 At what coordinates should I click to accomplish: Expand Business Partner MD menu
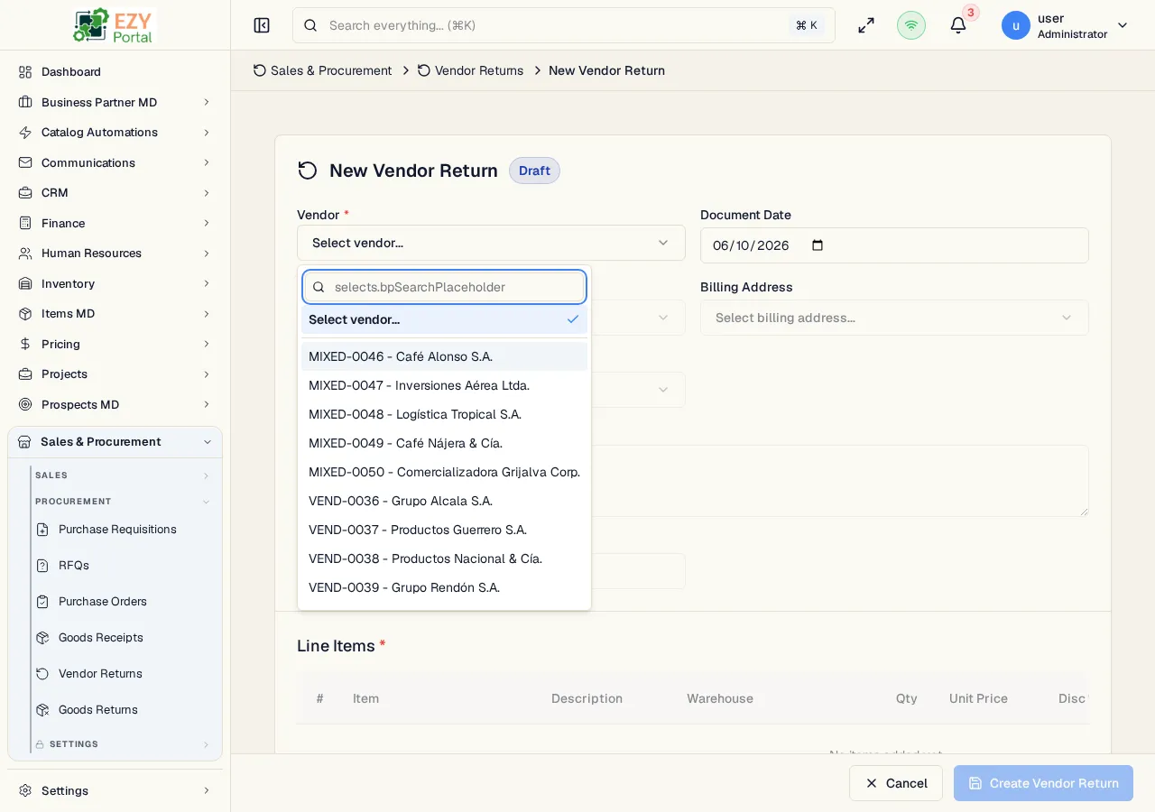click(x=207, y=102)
